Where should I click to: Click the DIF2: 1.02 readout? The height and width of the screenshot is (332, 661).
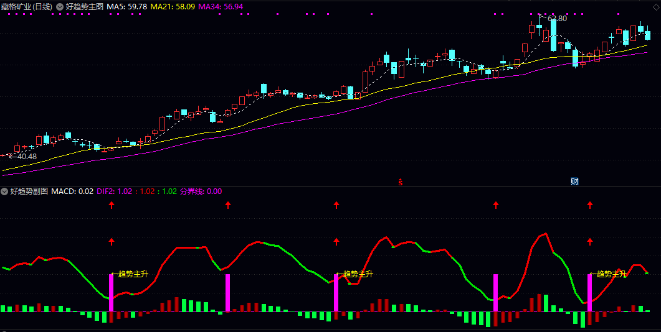[x=114, y=191]
